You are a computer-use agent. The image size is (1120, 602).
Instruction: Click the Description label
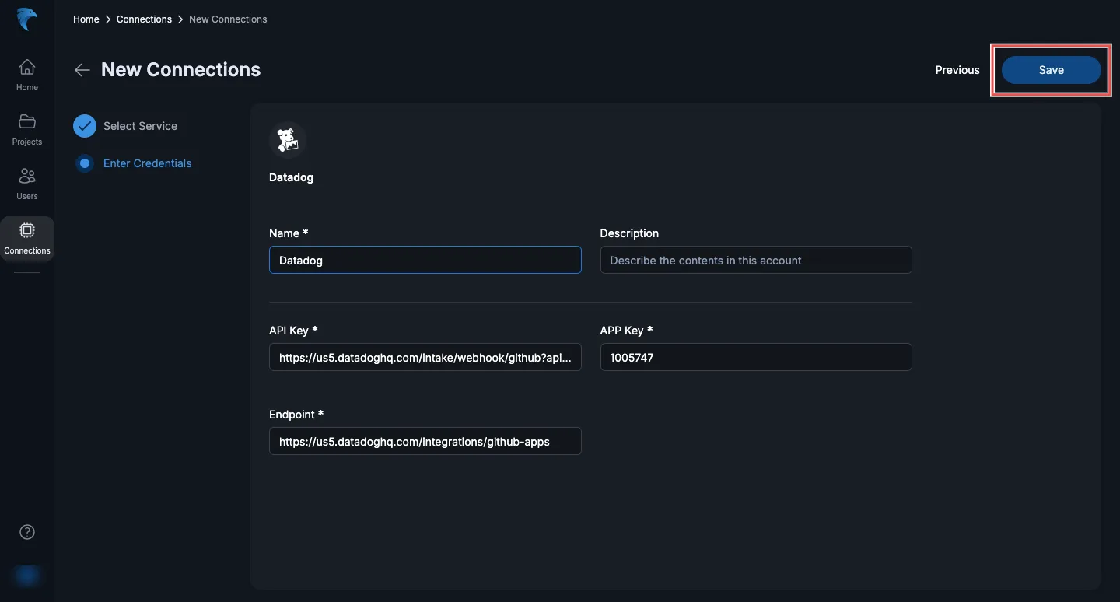[x=629, y=233]
